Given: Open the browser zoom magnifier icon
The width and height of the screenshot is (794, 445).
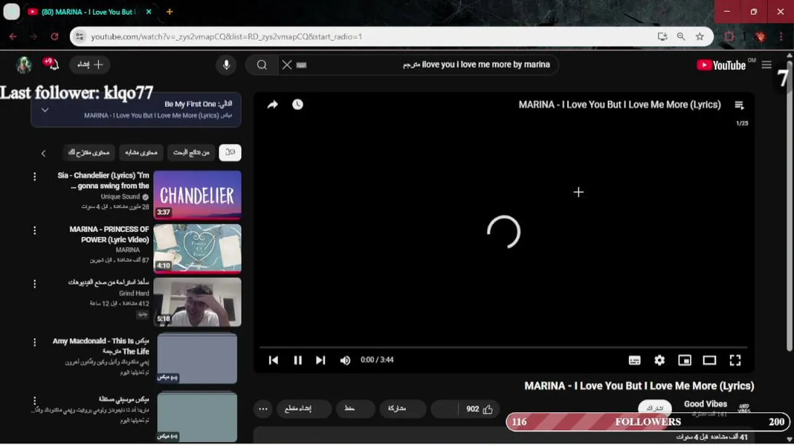Looking at the screenshot, I should point(681,36).
